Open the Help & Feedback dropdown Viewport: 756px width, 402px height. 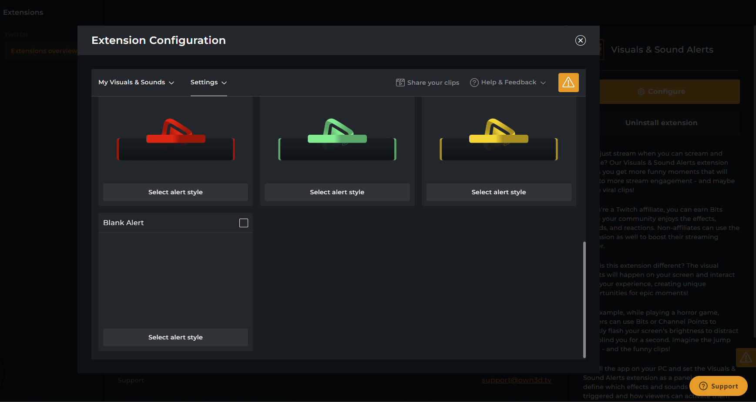(508, 83)
